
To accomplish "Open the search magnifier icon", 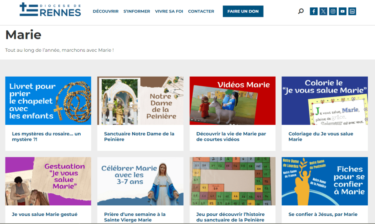I will point(301,11).
